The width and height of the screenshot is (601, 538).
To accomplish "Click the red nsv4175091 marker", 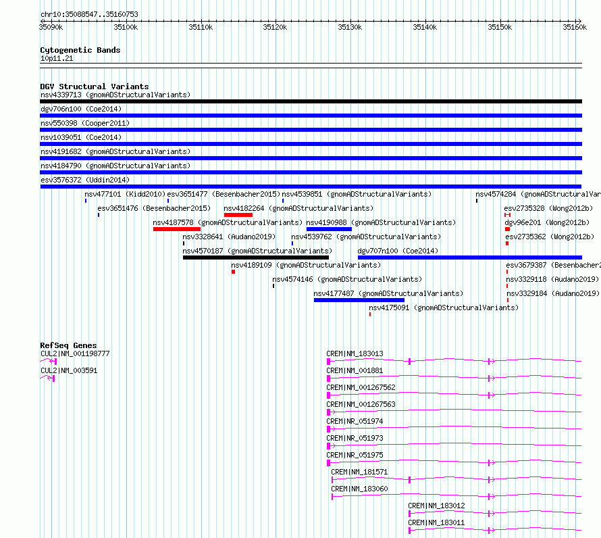I will [370, 314].
